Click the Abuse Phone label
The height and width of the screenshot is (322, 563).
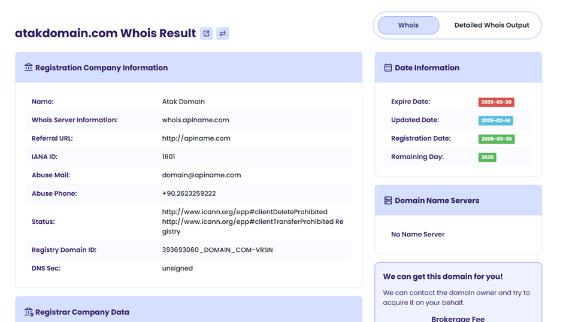tap(55, 193)
